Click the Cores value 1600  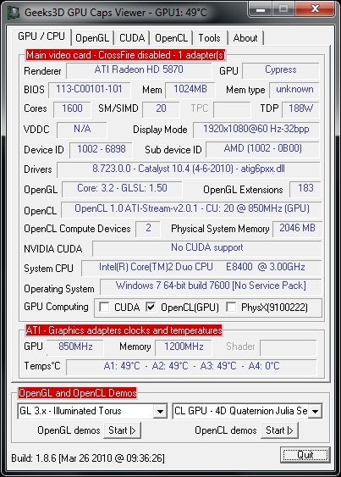[72, 109]
